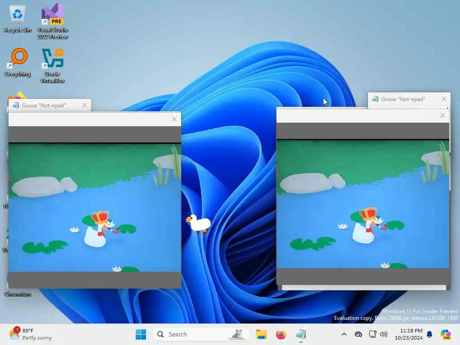
Task: Click the Desktop Goose taskbar app icon
Action: 301,334
